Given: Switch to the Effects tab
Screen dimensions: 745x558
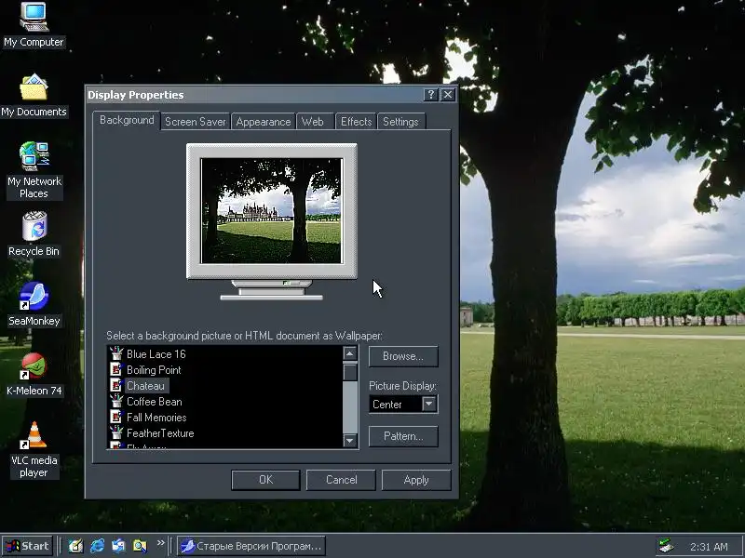Looking at the screenshot, I should pyautogui.click(x=356, y=122).
